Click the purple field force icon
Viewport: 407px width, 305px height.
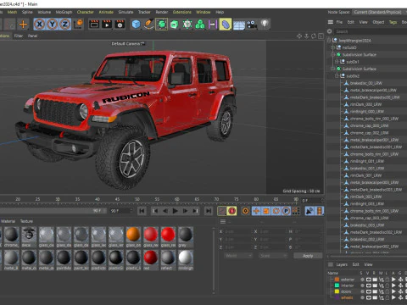(213, 25)
